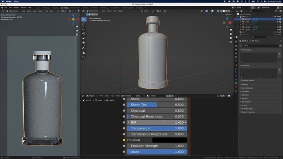
Task: Switch to Shading workspace tab
Action: (85, 8)
